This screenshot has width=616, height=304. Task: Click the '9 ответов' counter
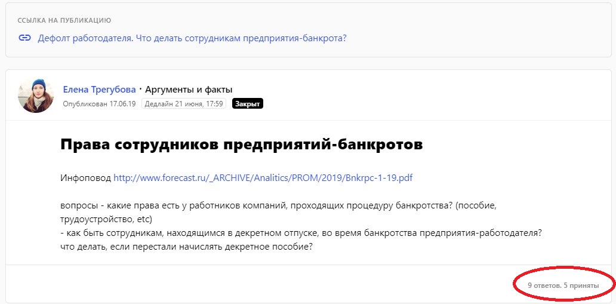(x=544, y=285)
